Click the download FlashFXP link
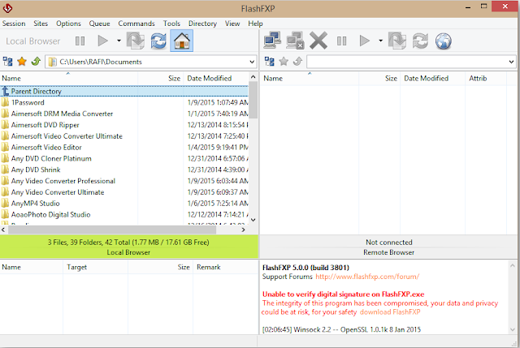Screen dimensions: 520x348 tap(390, 312)
